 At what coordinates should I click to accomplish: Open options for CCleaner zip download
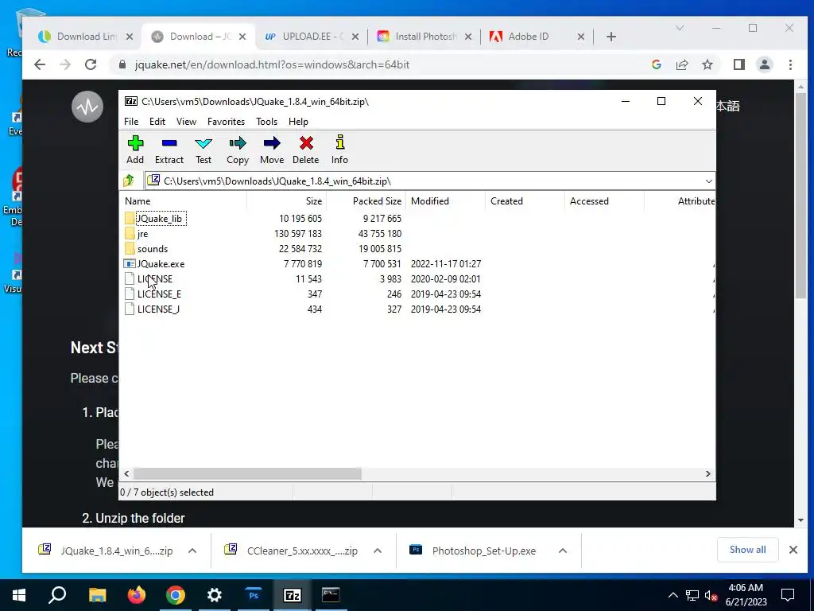click(x=378, y=551)
